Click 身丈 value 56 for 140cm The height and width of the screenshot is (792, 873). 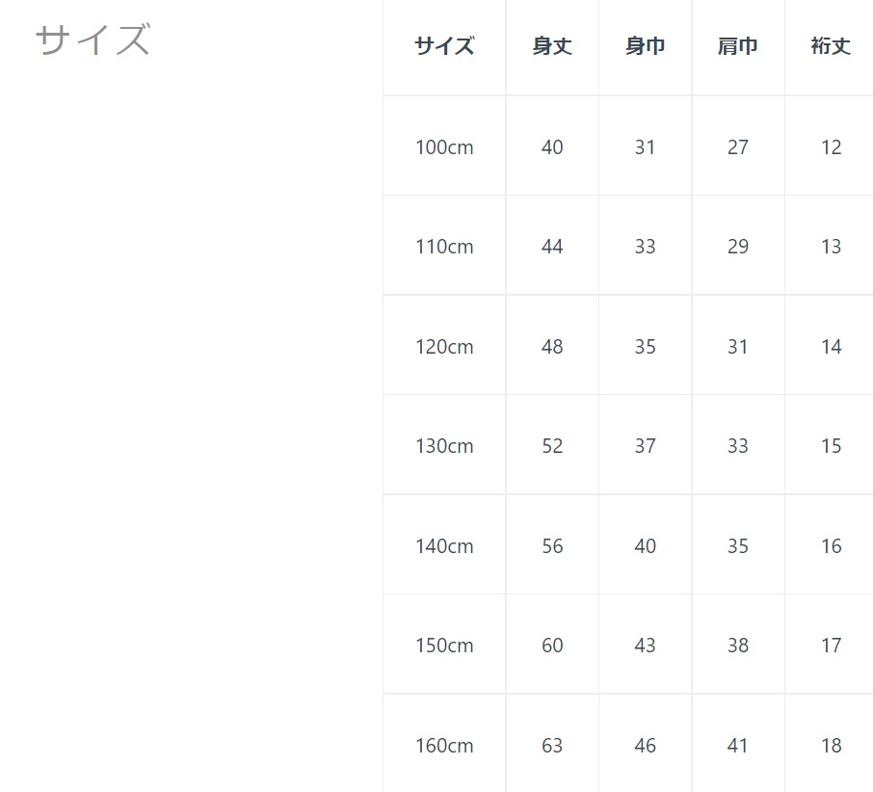click(x=552, y=546)
